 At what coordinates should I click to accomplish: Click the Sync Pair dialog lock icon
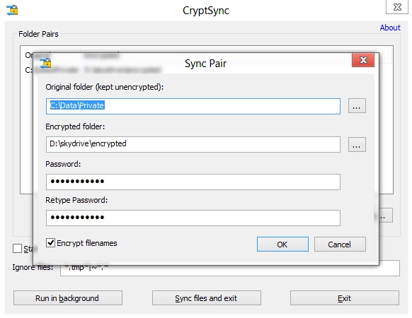coord(45,63)
